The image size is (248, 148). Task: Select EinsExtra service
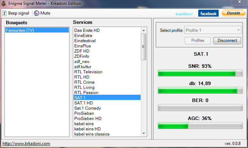[107, 36]
